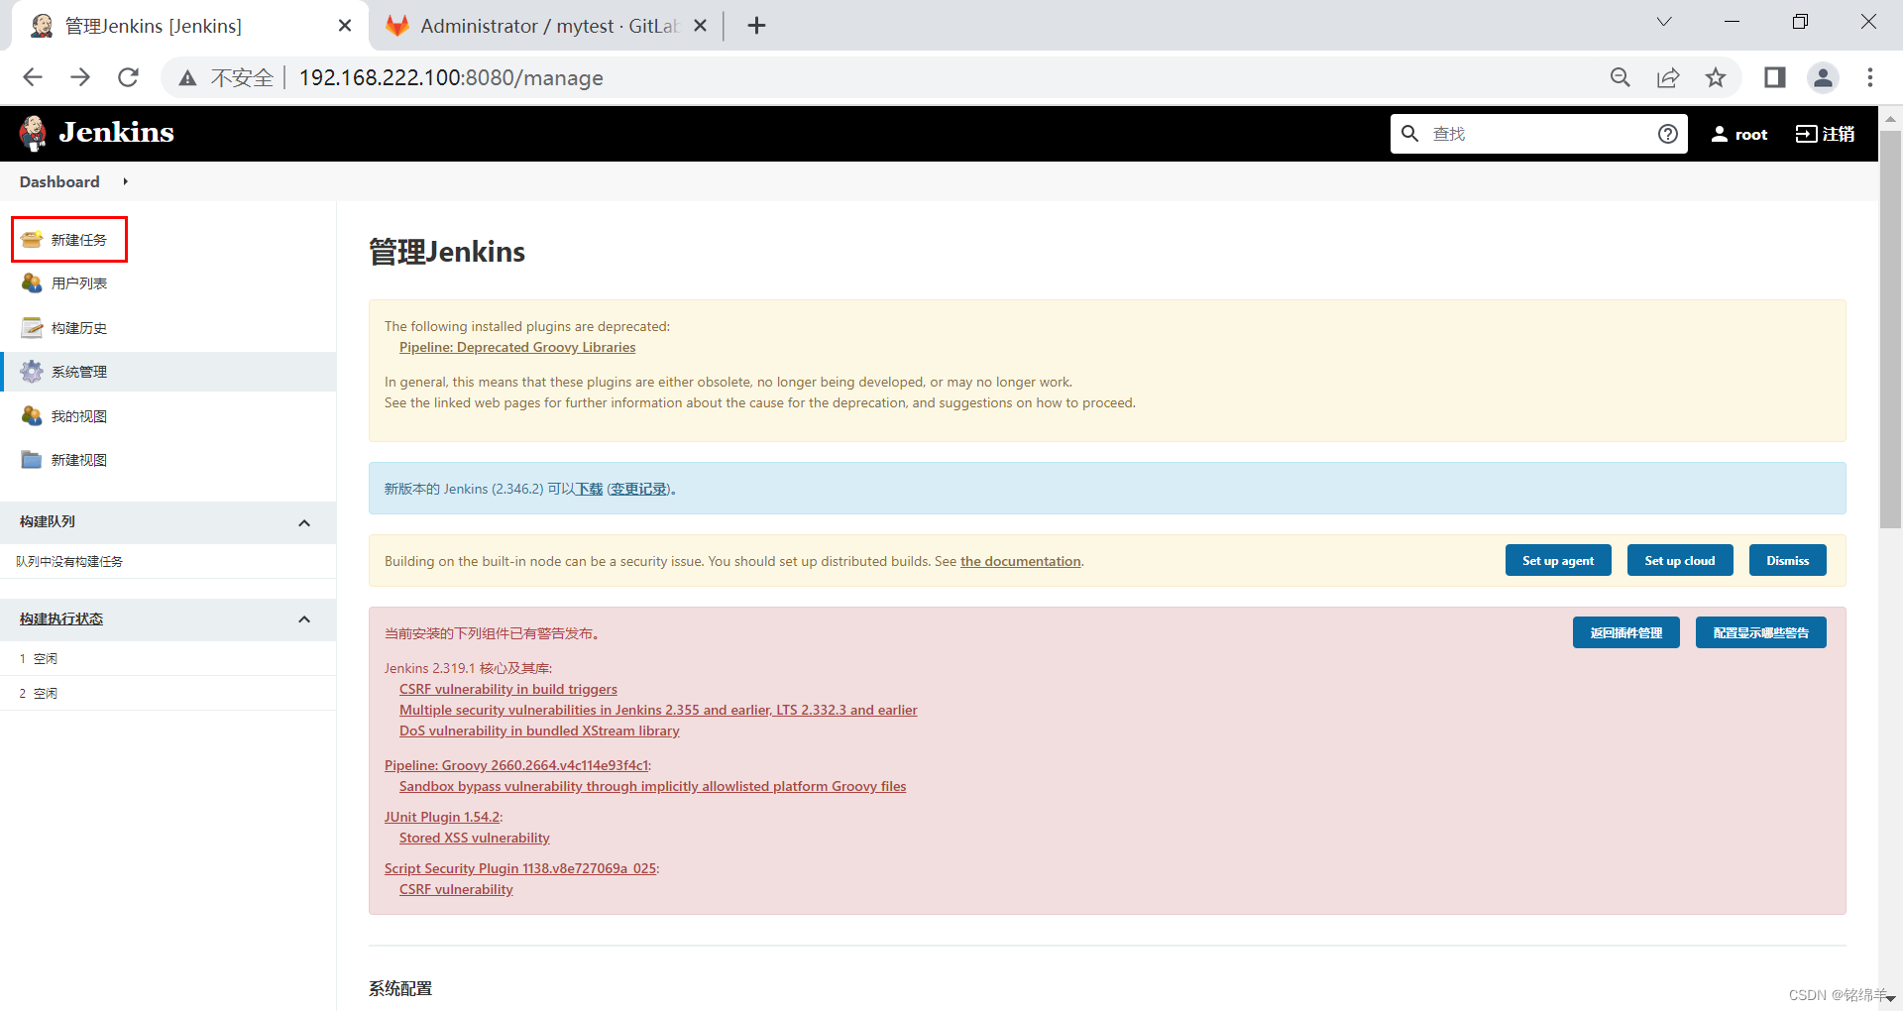View the 构建历史 build history

pos(78,327)
